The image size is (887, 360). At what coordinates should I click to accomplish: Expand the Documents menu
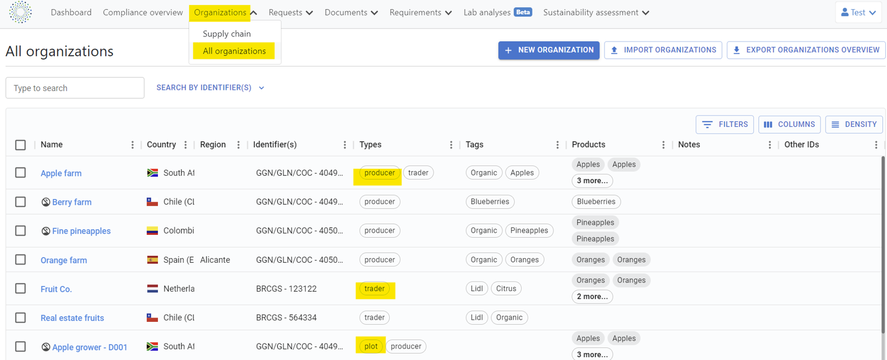[351, 13]
